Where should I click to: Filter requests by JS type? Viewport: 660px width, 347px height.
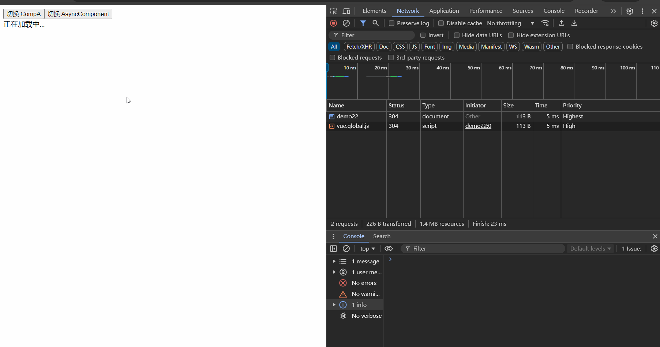415,47
